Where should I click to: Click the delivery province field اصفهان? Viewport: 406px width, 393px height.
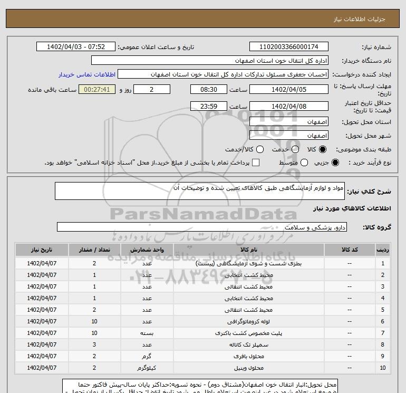pyautogui.click(x=289, y=121)
